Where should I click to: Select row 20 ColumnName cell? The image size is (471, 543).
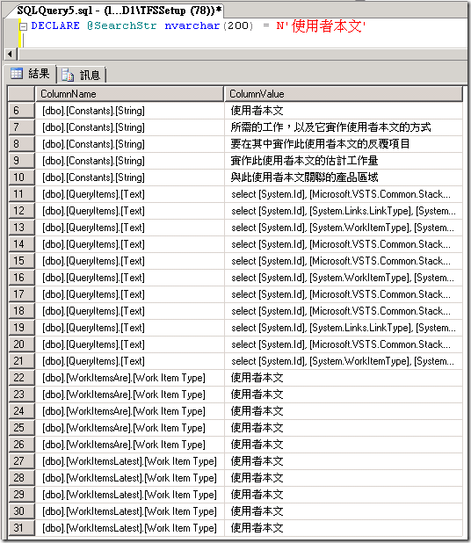(129, 344)
